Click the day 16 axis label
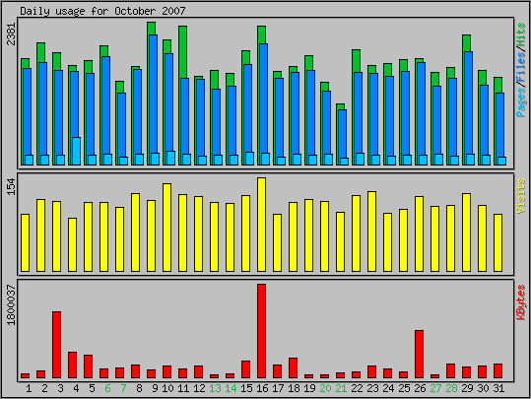The height and width of the screenshot is (399, 531). tap(262, 388)
